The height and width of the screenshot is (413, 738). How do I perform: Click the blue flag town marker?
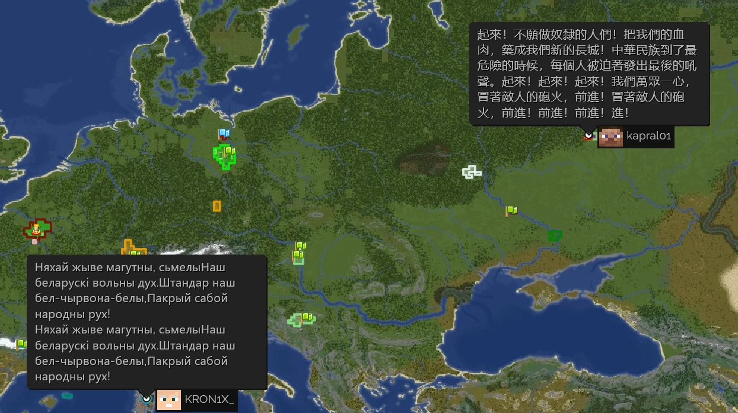pyautogui.click(x=224, y=134)
